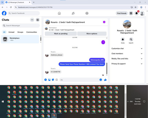The width and height of the screenshot is (148, 118).
Task: Switch to Communities tab
Action: point(32,32)
